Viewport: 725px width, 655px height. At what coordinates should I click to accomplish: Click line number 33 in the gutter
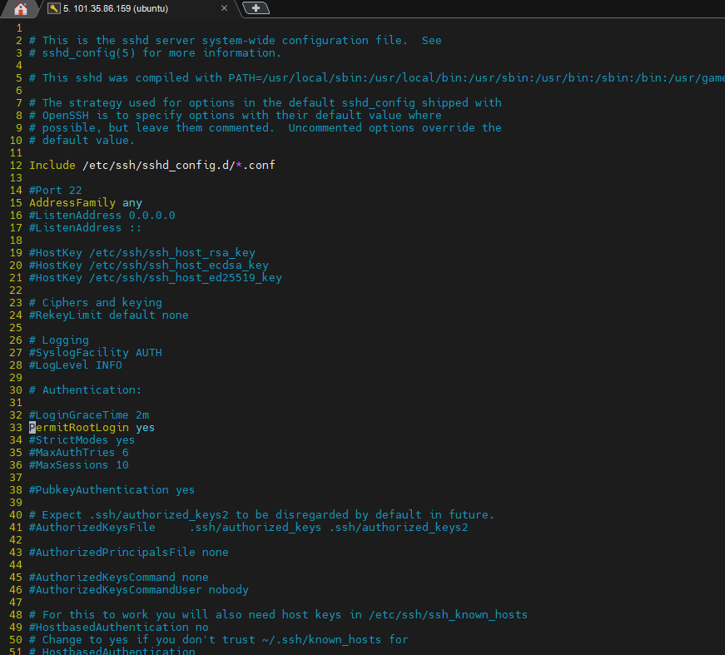[15, 427]
